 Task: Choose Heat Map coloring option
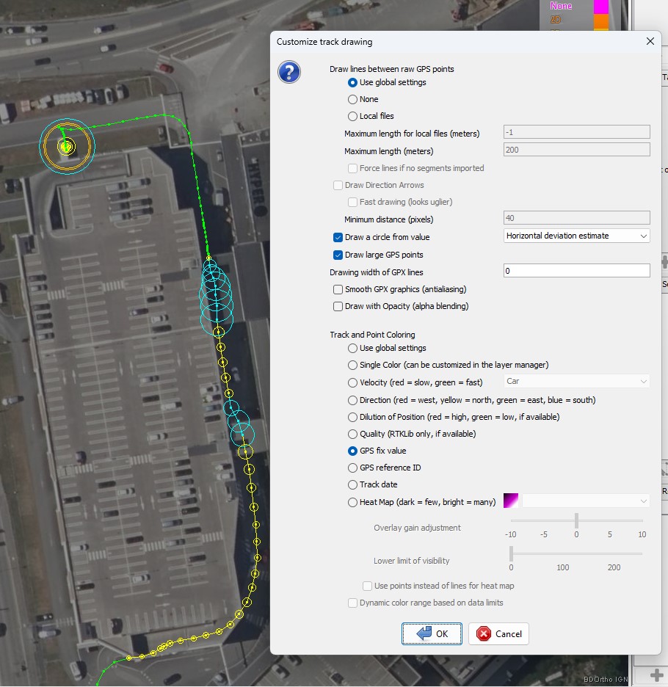click(353, 502)
